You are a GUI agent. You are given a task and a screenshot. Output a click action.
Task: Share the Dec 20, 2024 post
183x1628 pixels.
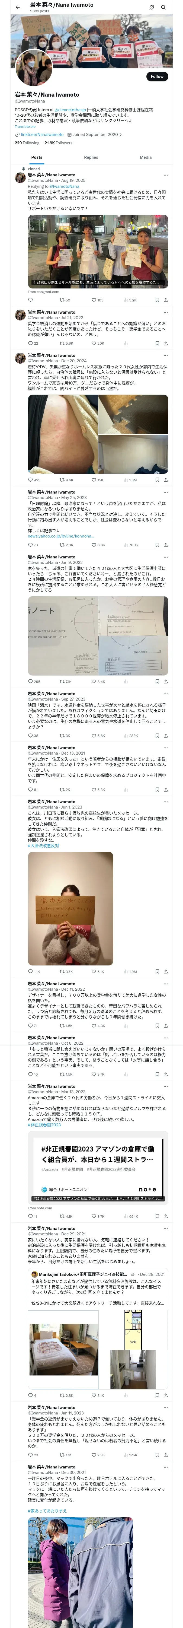point(165,480)
